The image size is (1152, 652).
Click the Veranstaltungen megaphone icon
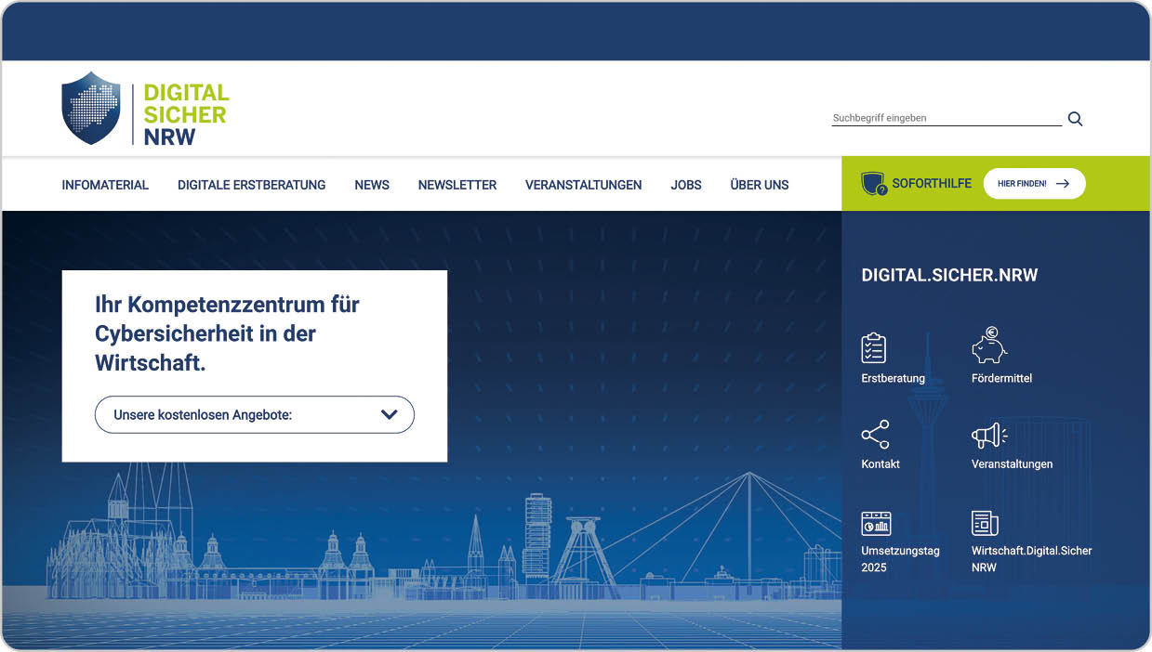pyautogui.click(x=989, y=435)
